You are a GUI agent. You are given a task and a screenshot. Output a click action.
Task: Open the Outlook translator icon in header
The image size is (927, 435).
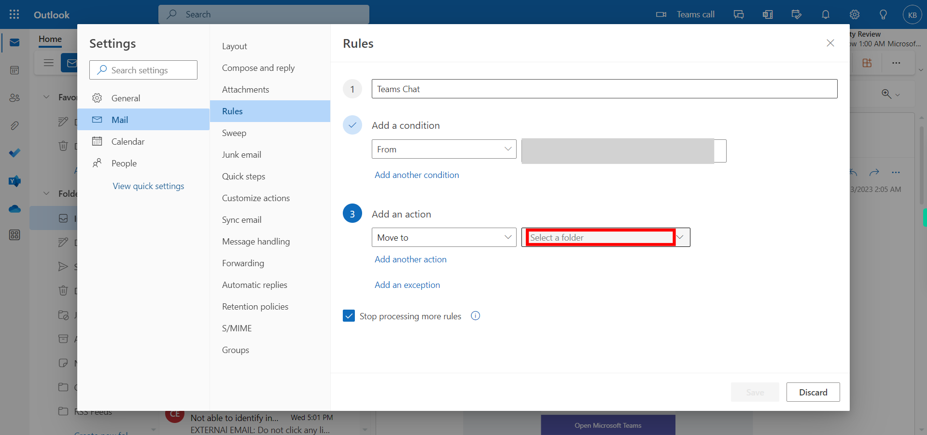tap(768, 14)
